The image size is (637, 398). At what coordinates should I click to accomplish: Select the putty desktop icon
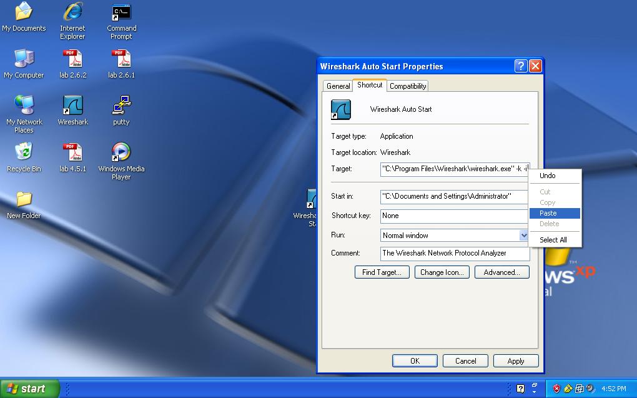pyautogui.click(x=122, y=111)
